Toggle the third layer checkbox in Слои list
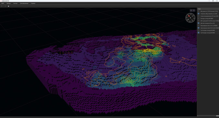The image size is (219, 118). [198, 16]
